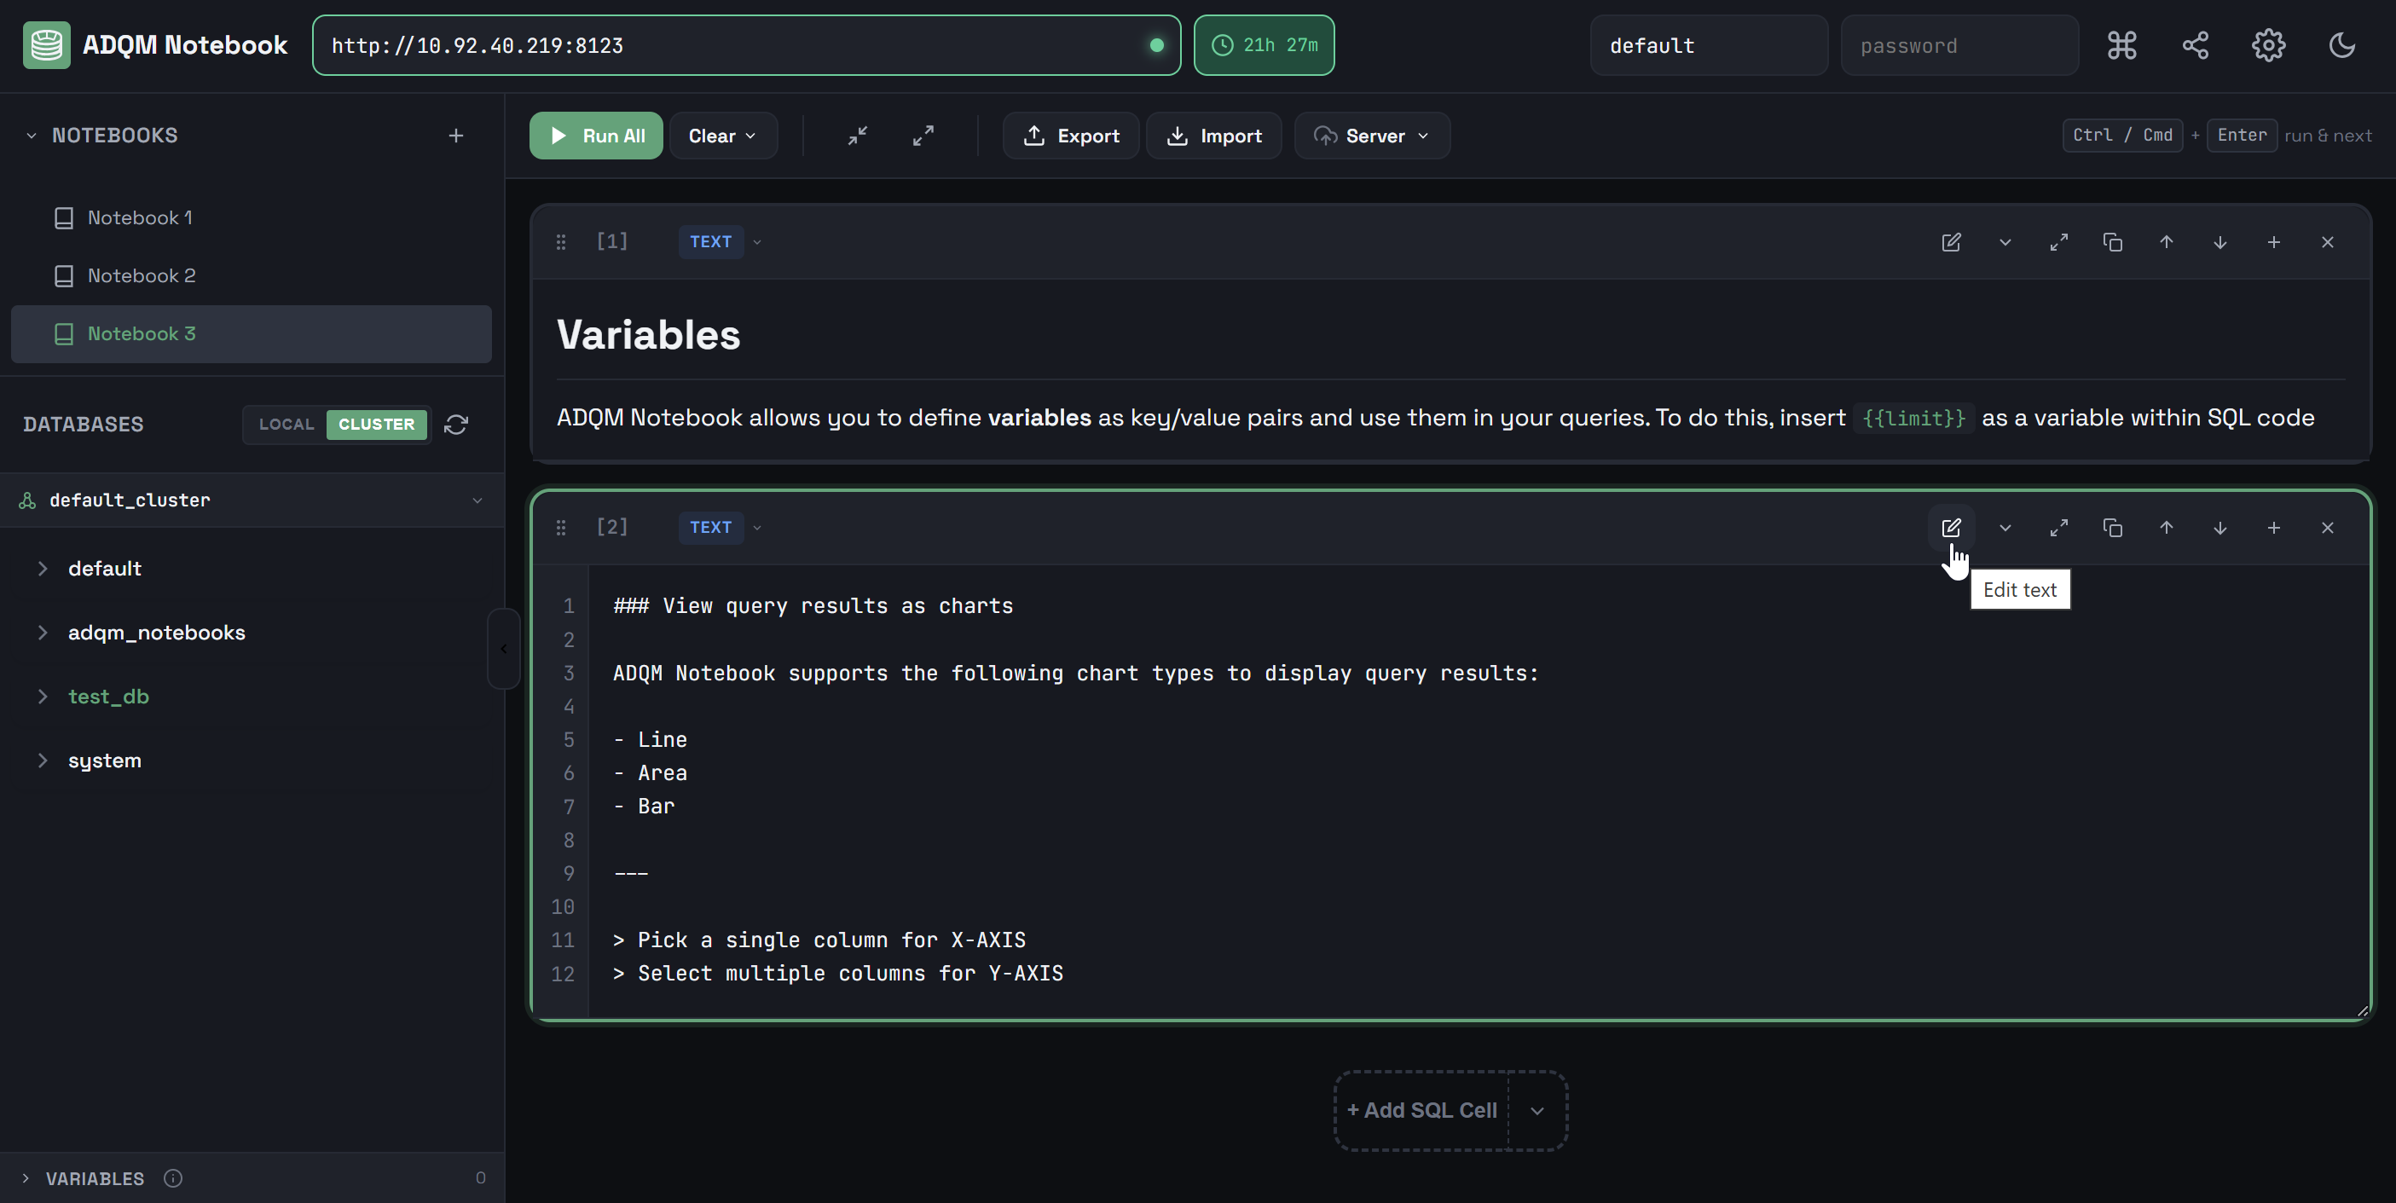The image size is (2396, 1203).
Task: Open the Clear dropdown menu
Action: [721, 136]
